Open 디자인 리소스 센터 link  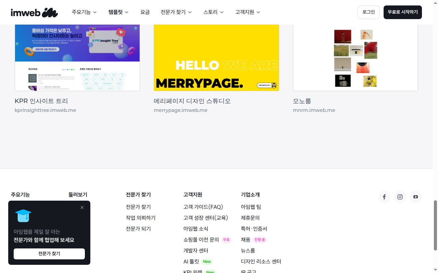[261, 261]
